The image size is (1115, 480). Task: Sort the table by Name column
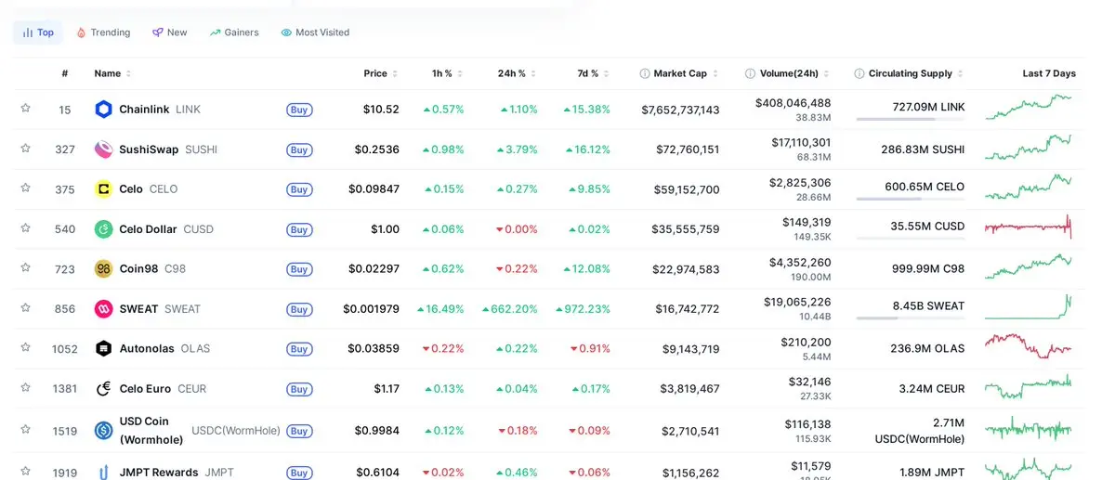pos(112,73)
